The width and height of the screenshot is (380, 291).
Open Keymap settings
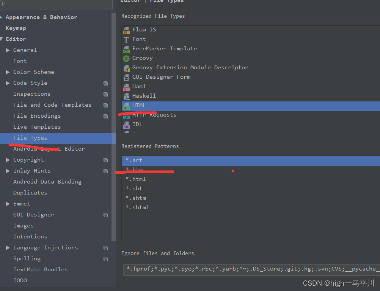(16, 28)
